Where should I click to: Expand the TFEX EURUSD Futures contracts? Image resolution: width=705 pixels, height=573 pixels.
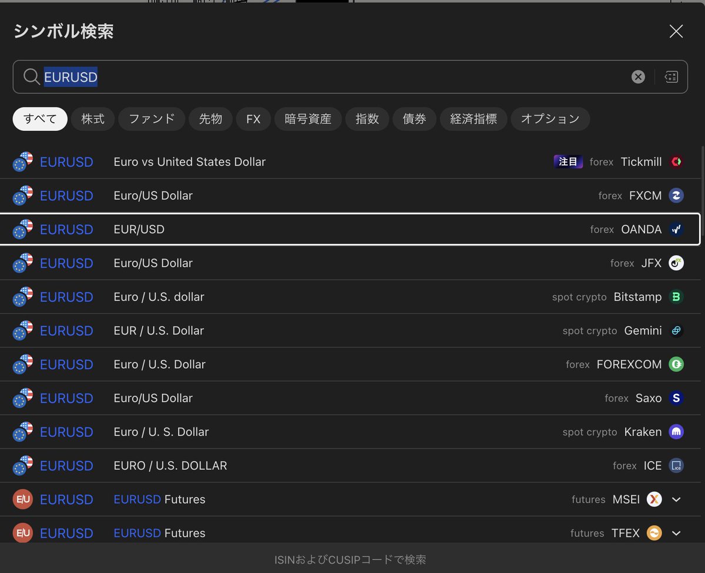pos(676,533)
